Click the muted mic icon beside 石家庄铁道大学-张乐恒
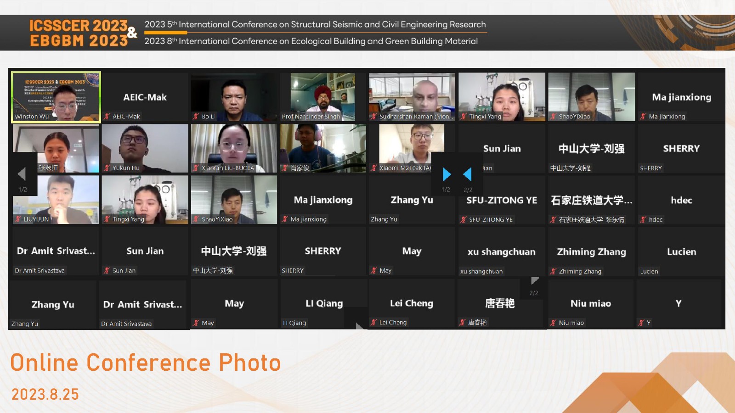735x413 pixels. click(553, 220)
